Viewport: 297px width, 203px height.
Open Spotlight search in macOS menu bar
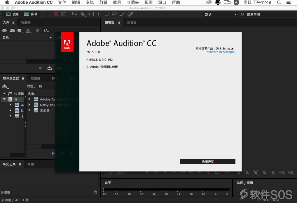click(279, 2)
